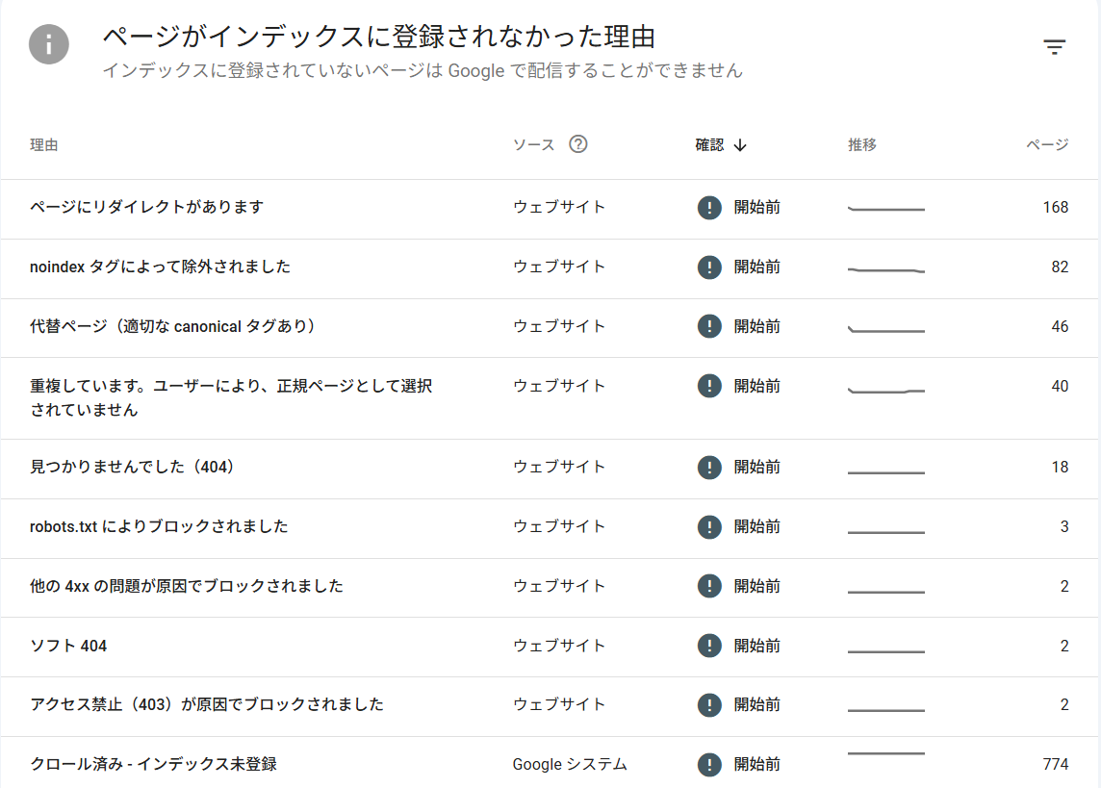This screenshot has height=788, width=1101.
Task: Click the info icon beside the heading
Action: point(49,44)
